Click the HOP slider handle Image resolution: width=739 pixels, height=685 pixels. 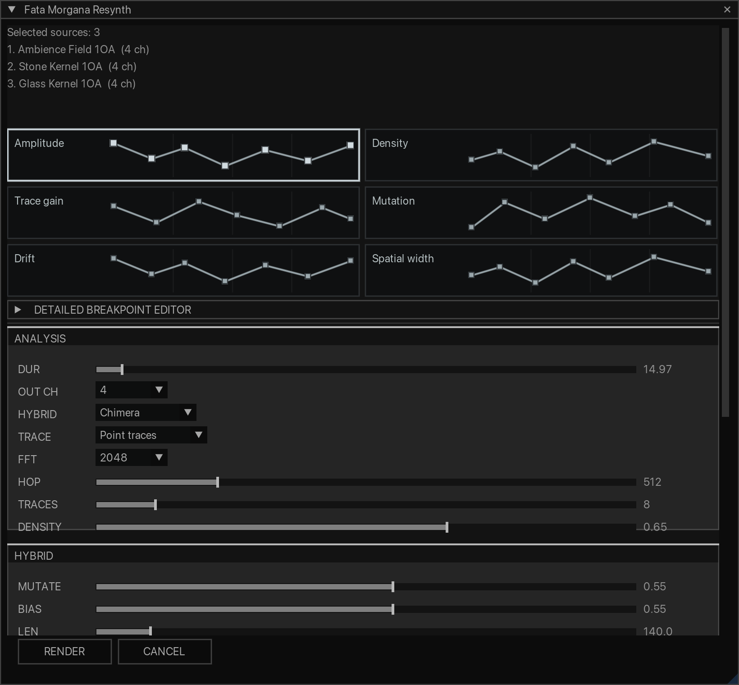tap(218, 482)
